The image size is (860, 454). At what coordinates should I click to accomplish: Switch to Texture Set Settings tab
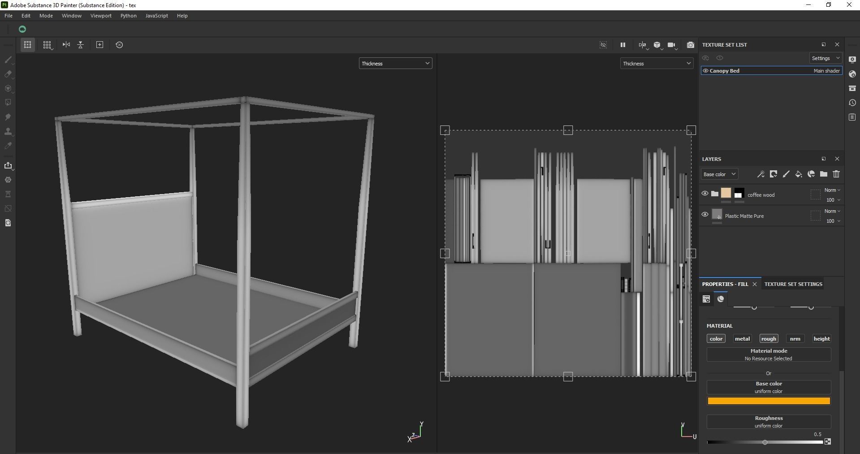[793, 284]
